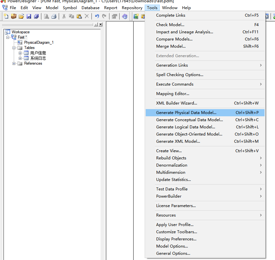
Task: Open the PowerBuilder submenu
Action: (x=205, y=196)
